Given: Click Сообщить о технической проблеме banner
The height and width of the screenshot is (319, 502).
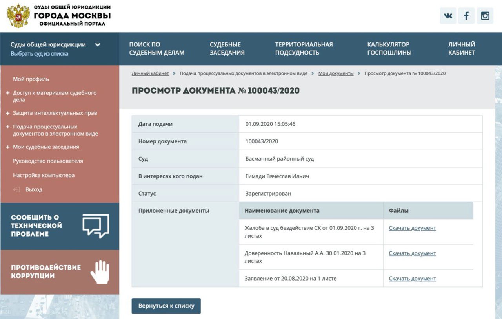Looking at the screenshot, I should click(x=60, y=226).
